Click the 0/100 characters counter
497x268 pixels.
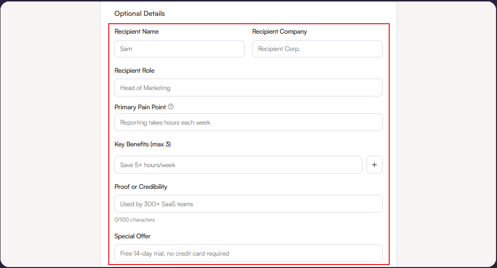click(135, 220)
